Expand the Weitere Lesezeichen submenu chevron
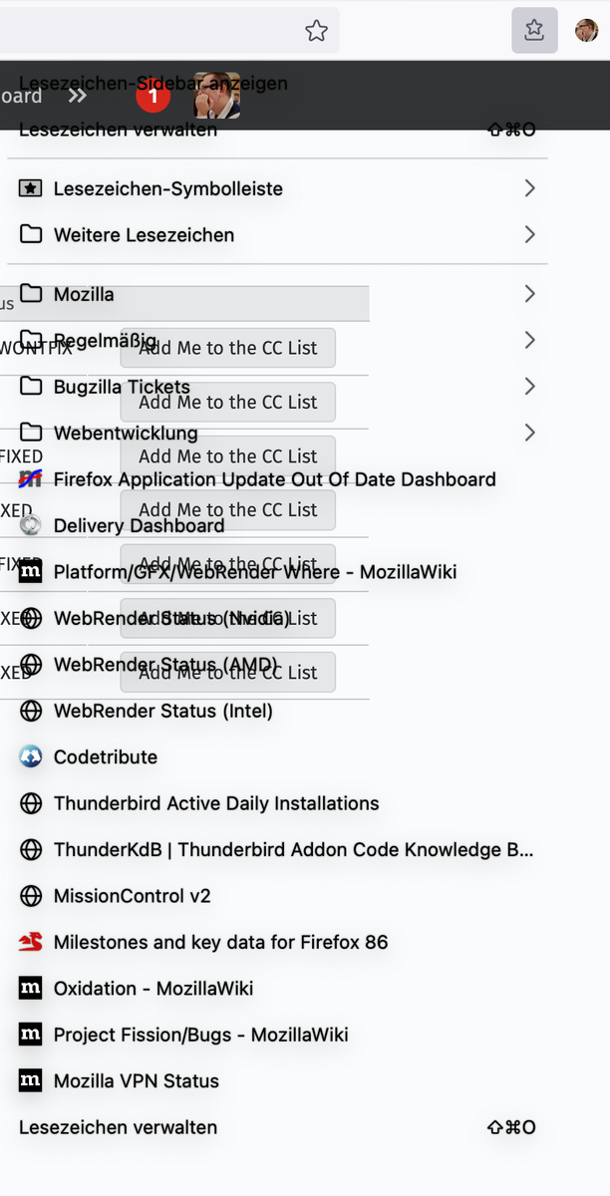The height and width of the screenshot is (1196, 610). pos(529,234)
